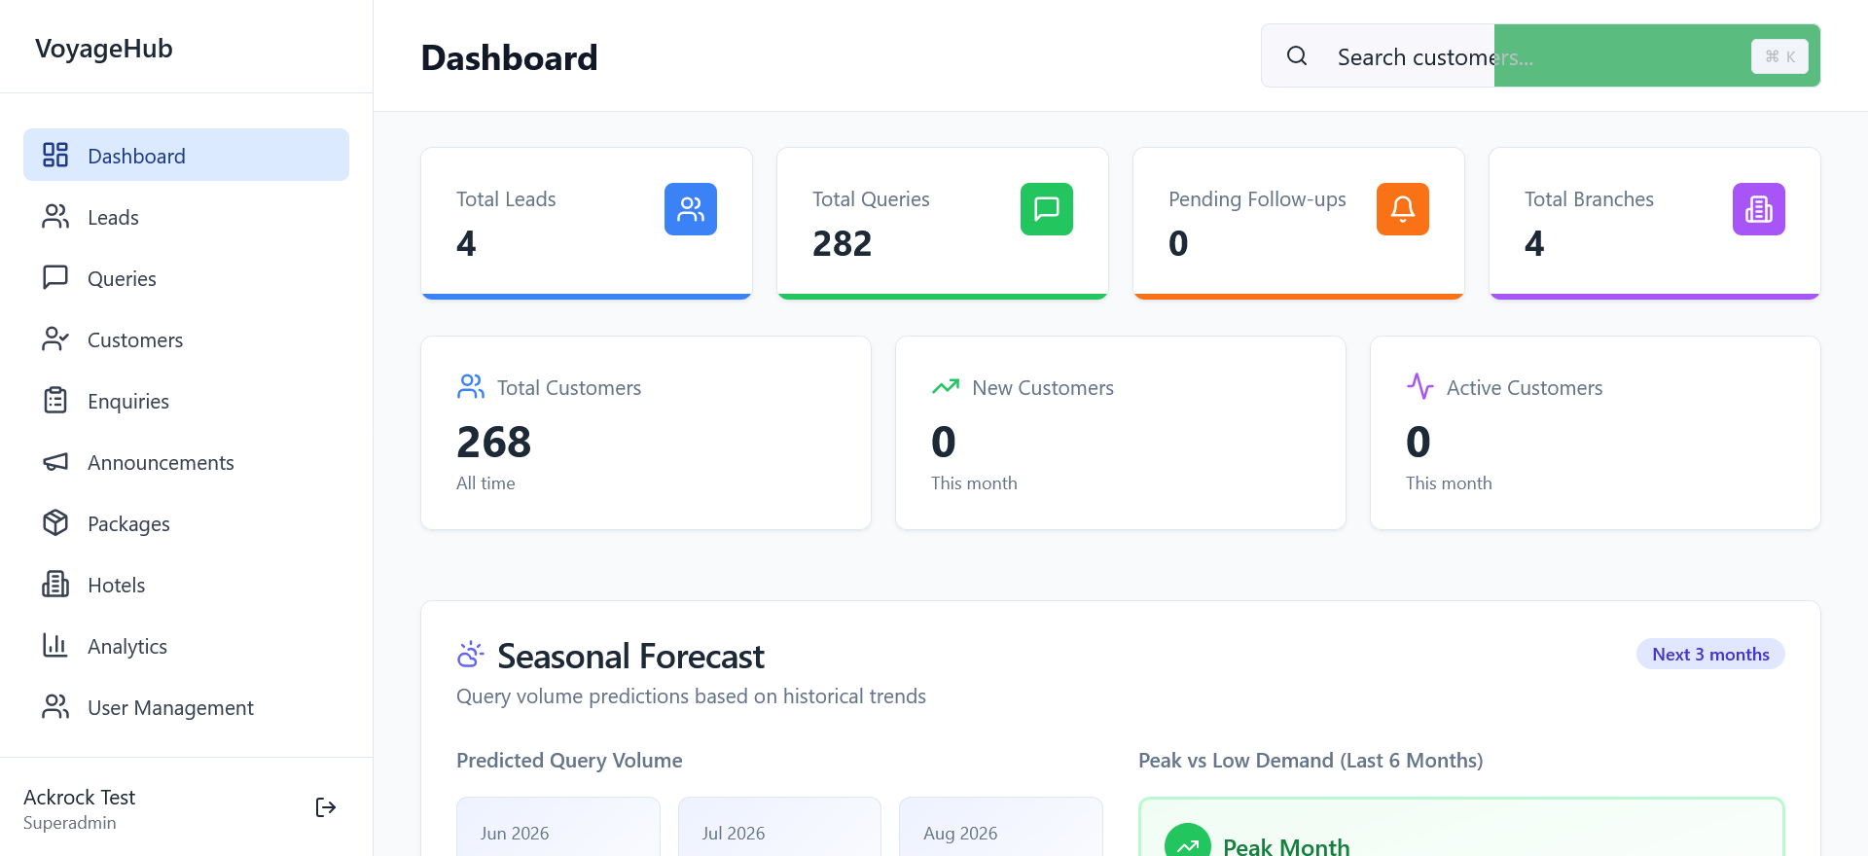Image resolution: width=1868 pixels, height=856 pixels.
Task: Select the Jun 2026 forecast card
Action: [558, 827]
